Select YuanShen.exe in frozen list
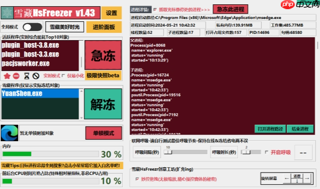Image resolution: width=320 pixels, height=189 pixels. 40,93
